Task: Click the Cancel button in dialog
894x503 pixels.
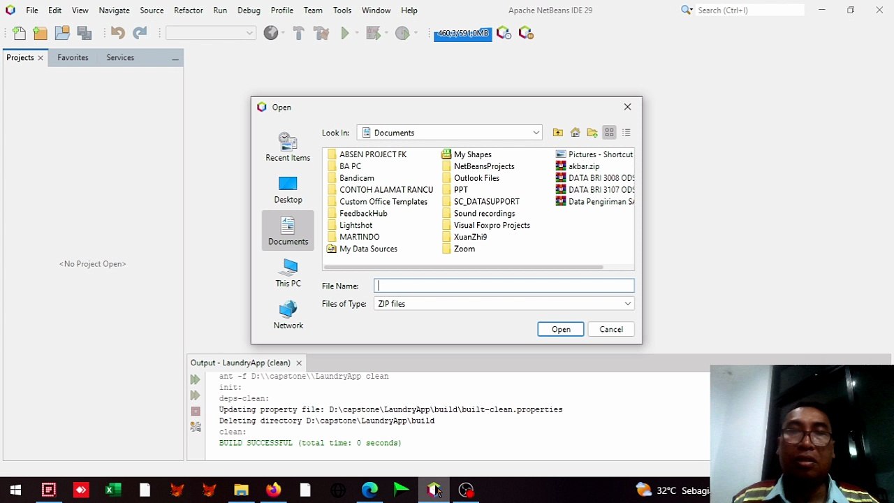Action: tap(611, 330)
